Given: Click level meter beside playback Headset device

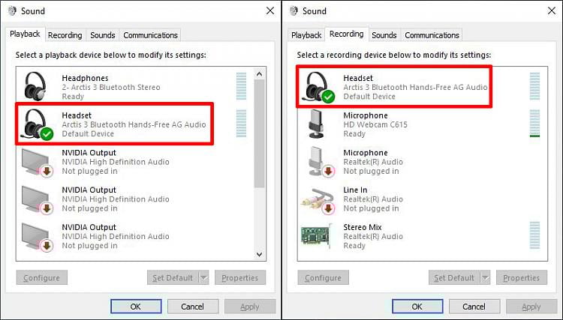Looking at the screenshot, I should 241,123.
